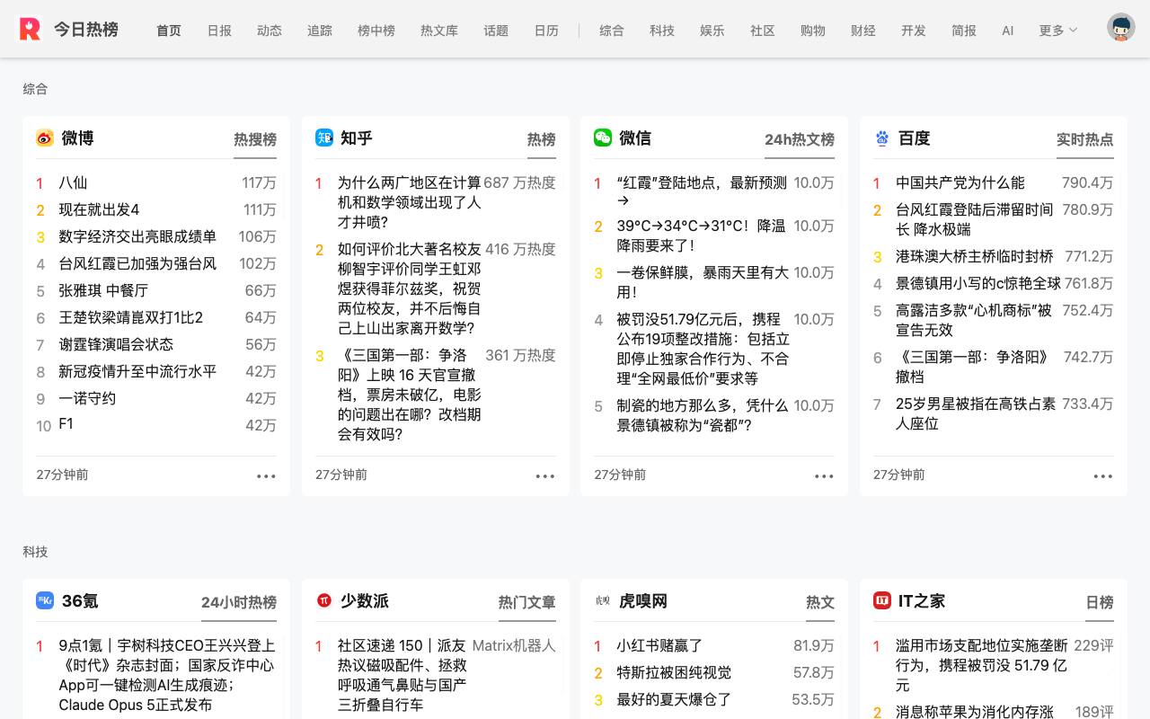The width and height of the screenshot is (1150, 719).
Task: Switch the 36氪 card's 24小时热榜 selector
Action: click(x=239, y=602)
